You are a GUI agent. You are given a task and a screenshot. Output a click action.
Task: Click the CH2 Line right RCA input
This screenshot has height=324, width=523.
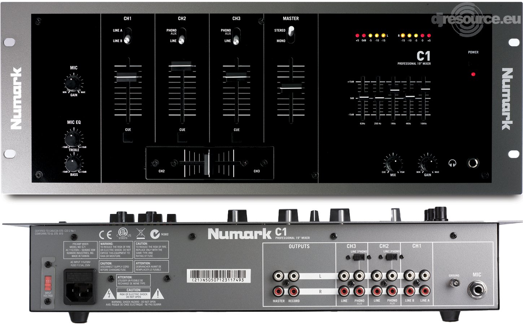tap(376, 291)
